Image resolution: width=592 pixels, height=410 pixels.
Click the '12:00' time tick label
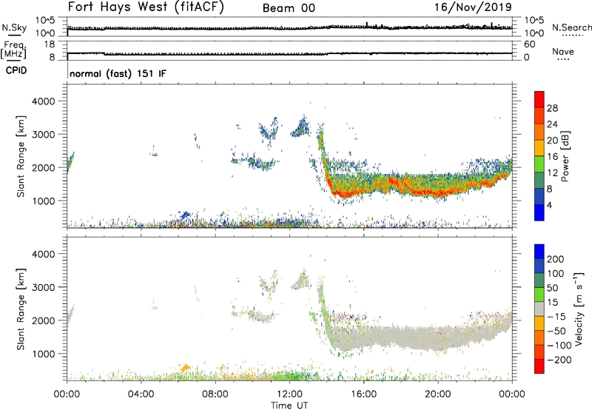tap(289, 394)
